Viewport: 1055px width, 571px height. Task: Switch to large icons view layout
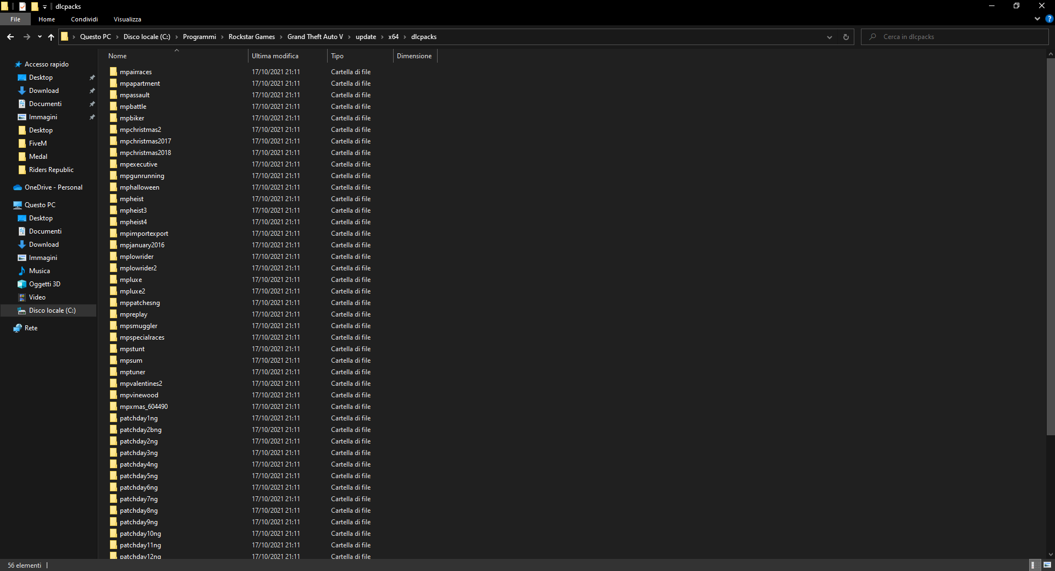1047,565
